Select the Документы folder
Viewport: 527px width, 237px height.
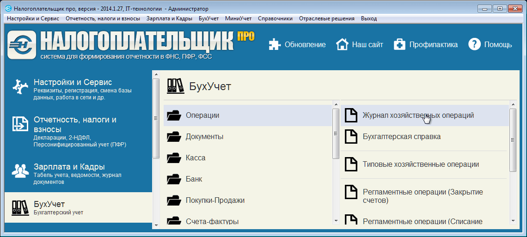point(248,137)
